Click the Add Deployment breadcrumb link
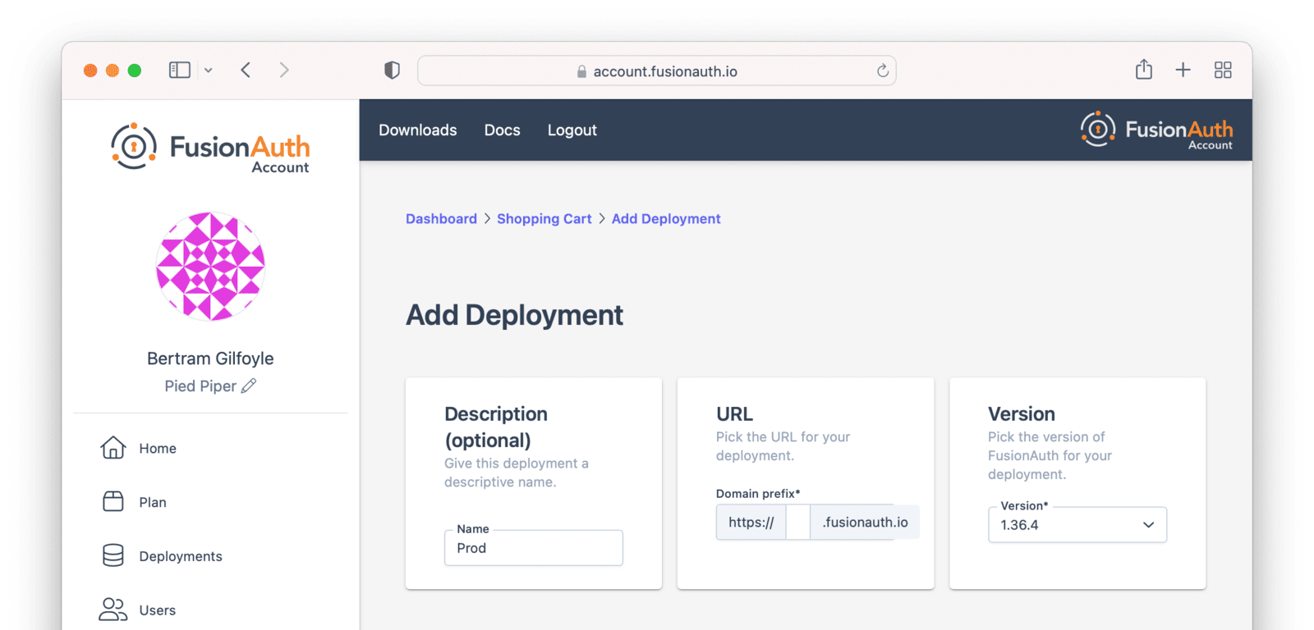The height and width of the screenshot is (630, 1314). pyautogui.click(x=666, y=218)
